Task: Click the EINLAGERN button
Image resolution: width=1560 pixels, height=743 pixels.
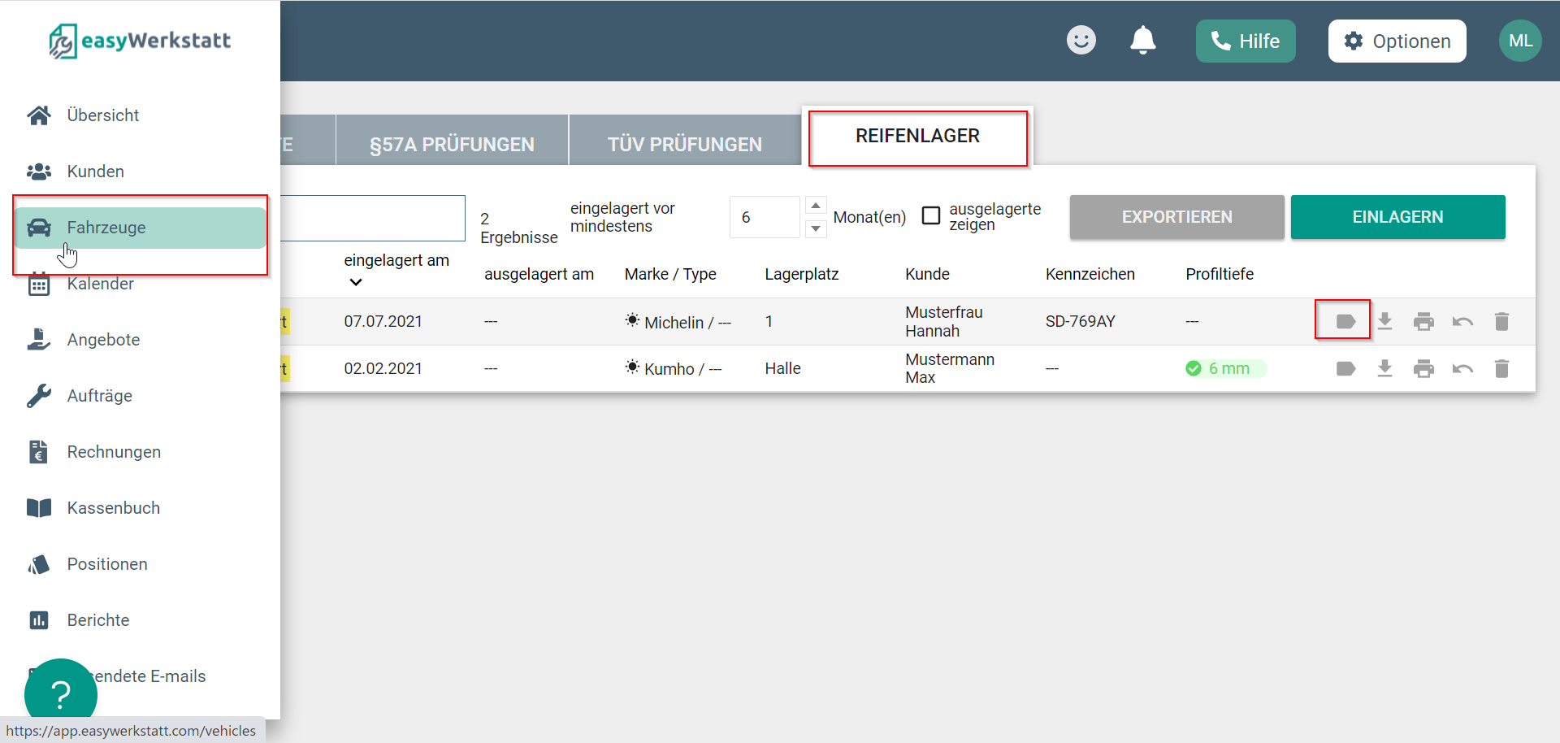Action: [1397, 217]
